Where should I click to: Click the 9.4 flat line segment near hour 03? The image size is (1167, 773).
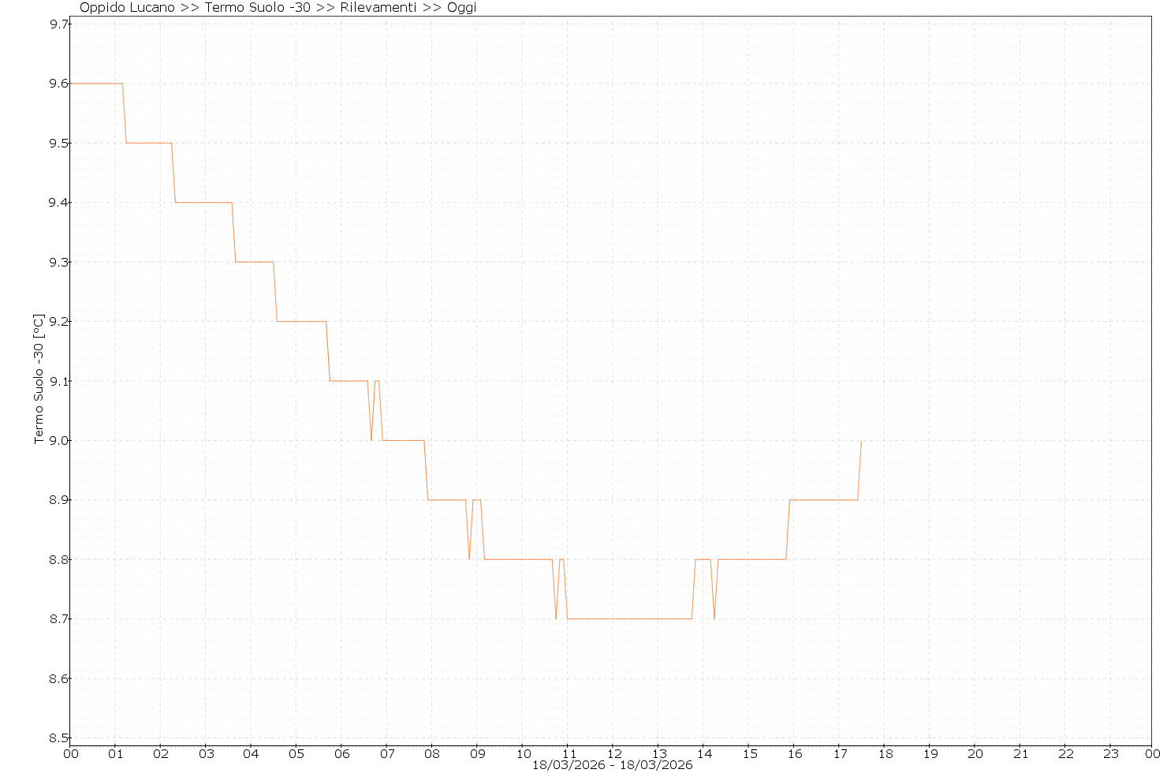click(x=205, y=203)
